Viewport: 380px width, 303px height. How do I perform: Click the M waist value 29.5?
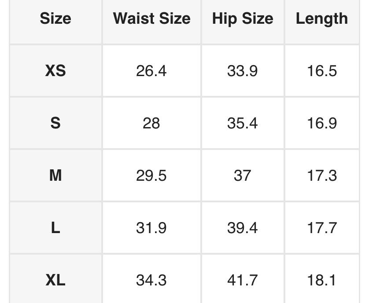click(151, 175)
